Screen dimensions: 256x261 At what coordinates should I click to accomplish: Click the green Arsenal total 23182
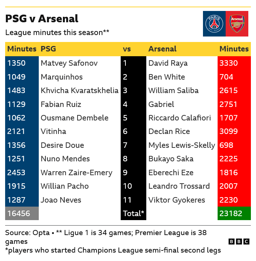[x=234, y=214]
